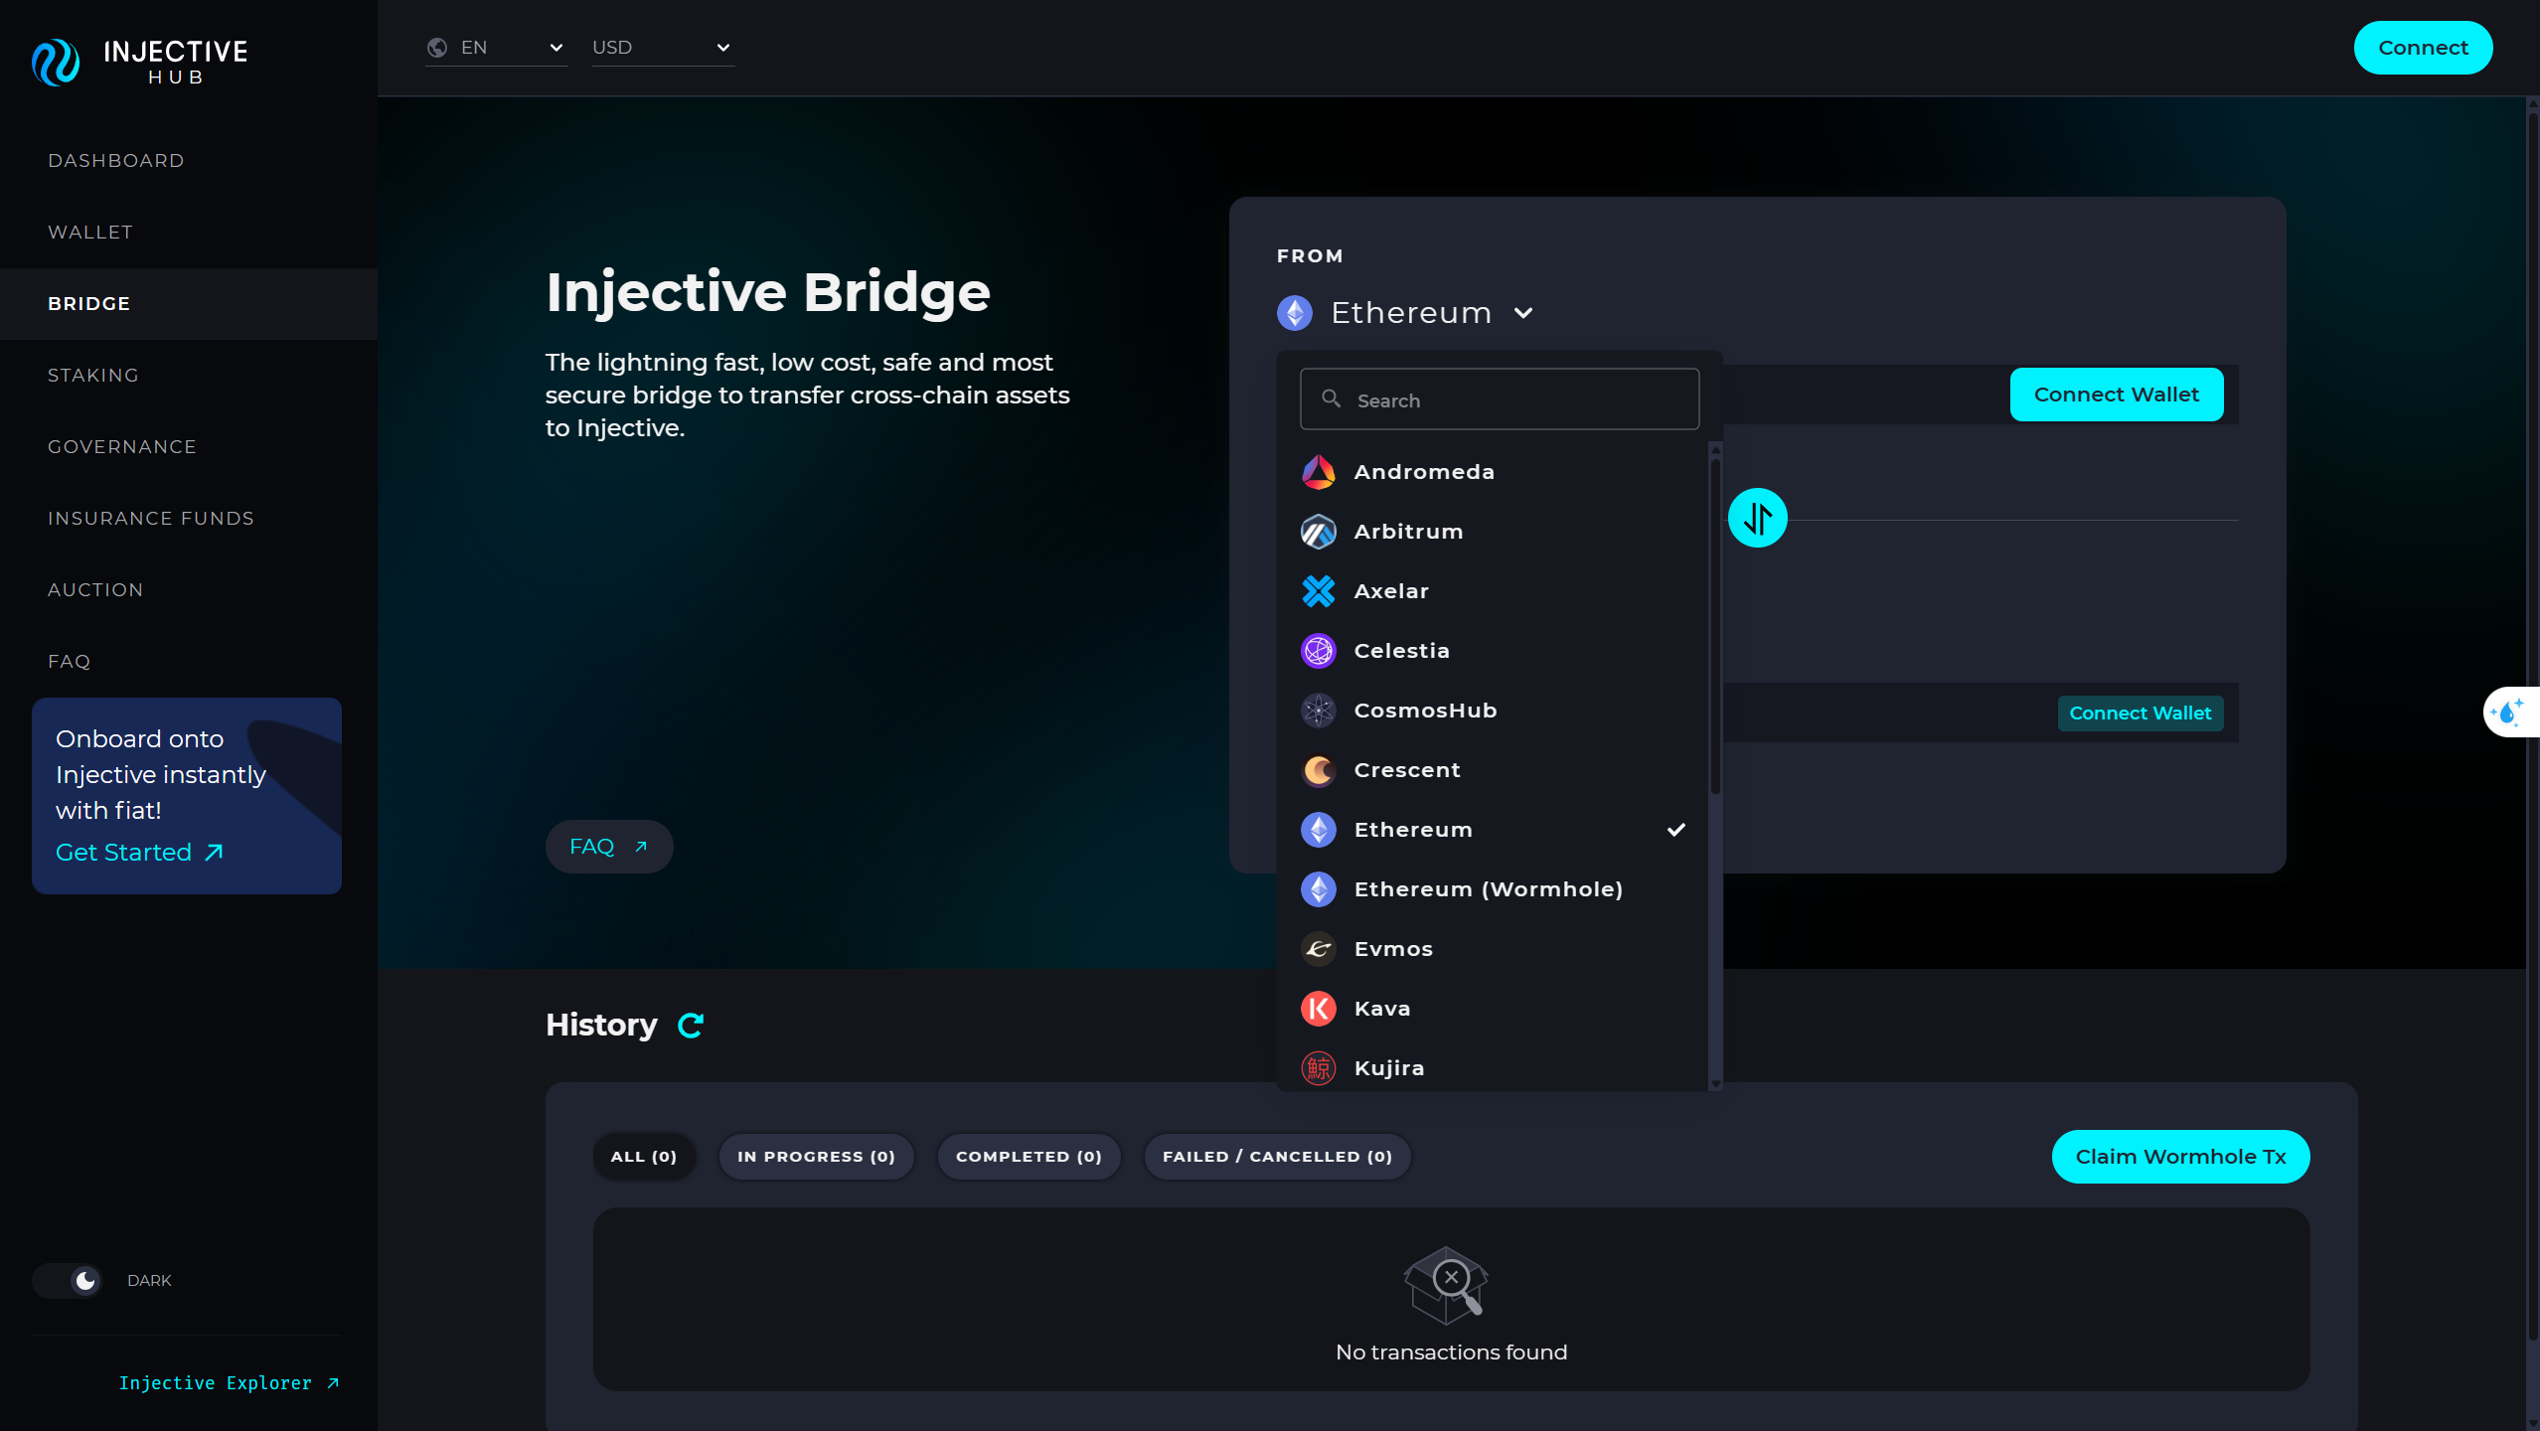2540x1431 pixels.
Task: Open the Staking page
Action: point(93,376)
